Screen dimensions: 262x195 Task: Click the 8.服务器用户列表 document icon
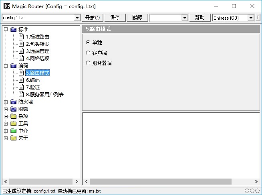coord(22,95)
